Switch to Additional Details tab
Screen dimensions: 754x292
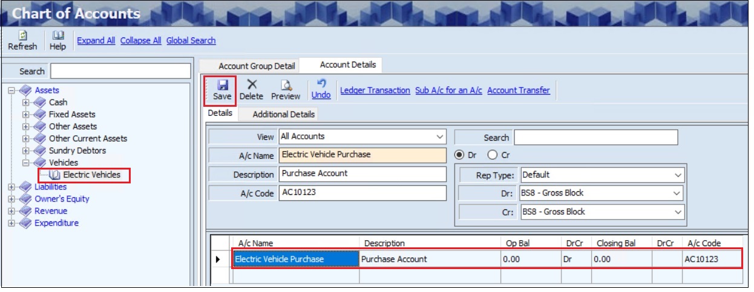(x=283, y=114)
